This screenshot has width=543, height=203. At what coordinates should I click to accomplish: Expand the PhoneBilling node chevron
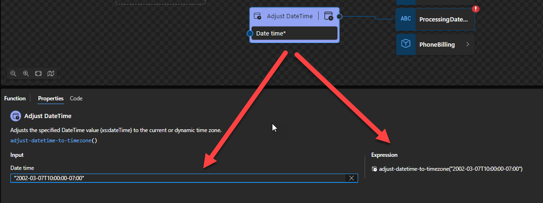coord(467,45)
